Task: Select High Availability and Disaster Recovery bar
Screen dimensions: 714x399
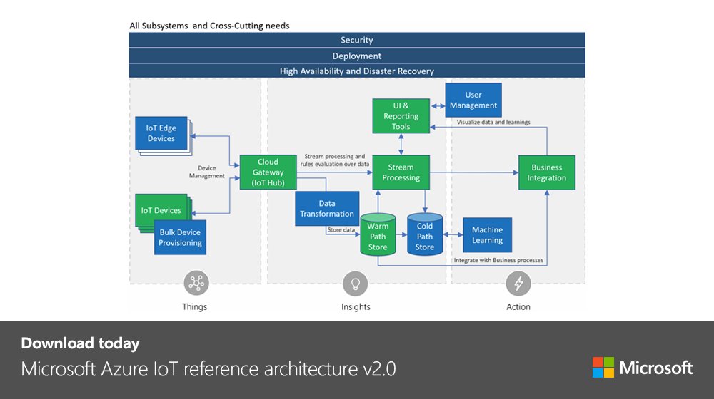Action: click(x=357, y=71)
